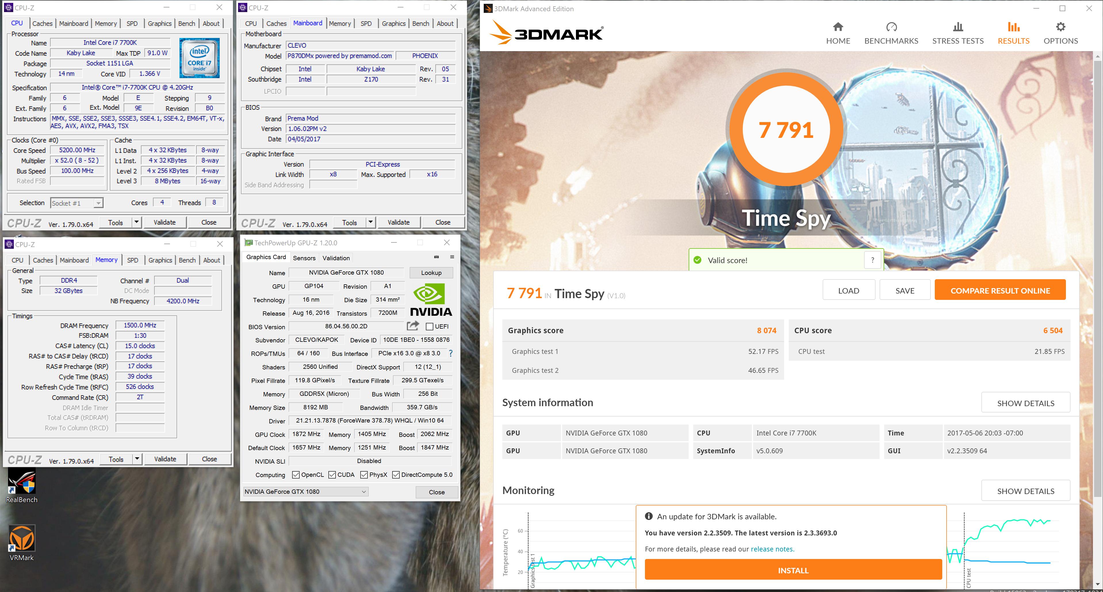1103x592 pixels.
Task: Expand the GPU selection dropdown in GPU-Z
Action: (363, 491)
